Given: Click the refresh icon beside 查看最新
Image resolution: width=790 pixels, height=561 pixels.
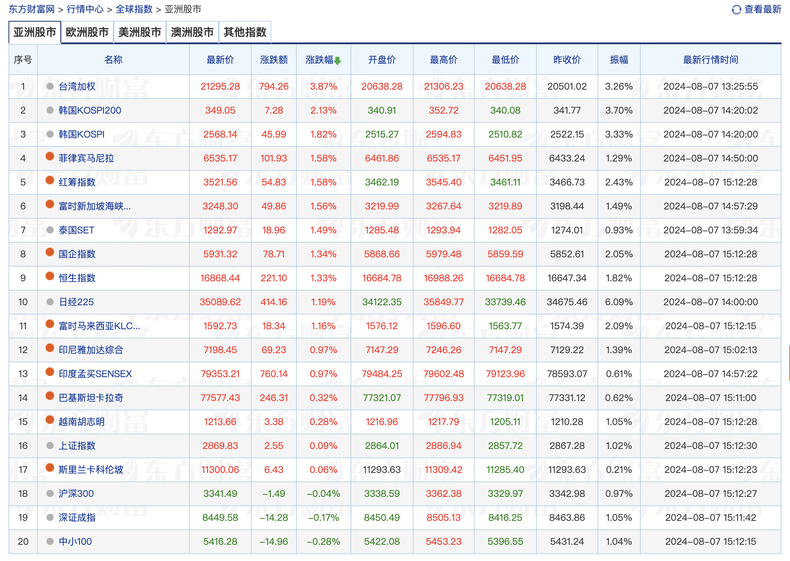Looking at the screenshot, I should 737,10.
